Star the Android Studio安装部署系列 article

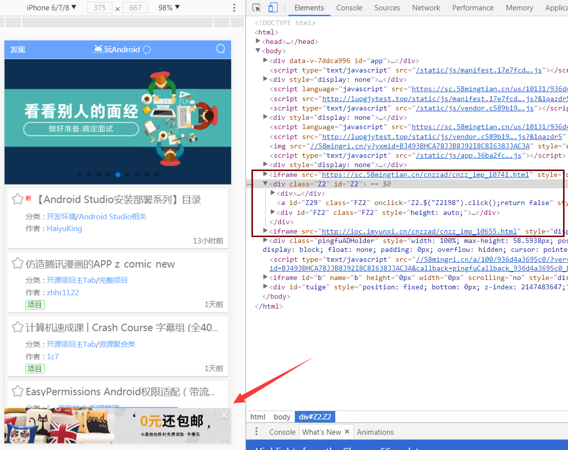pos(17,199)
